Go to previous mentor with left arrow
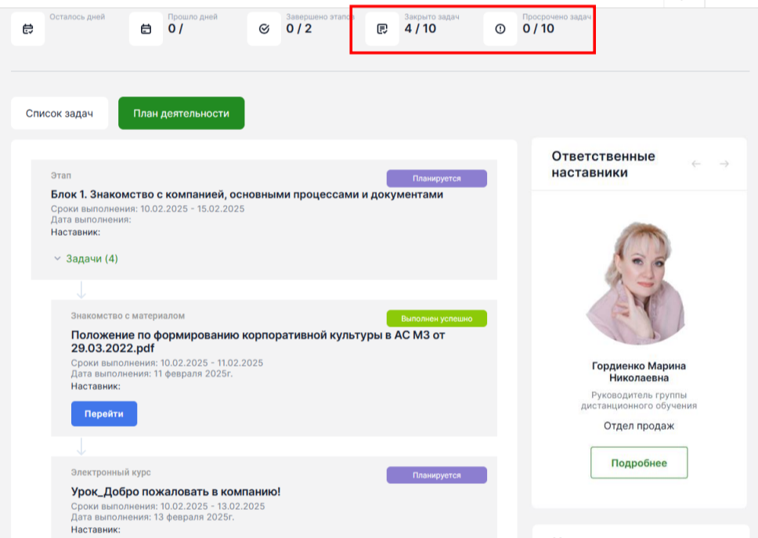Image resolution: width=758 pixels, height=538 pixels. [696, 164]
